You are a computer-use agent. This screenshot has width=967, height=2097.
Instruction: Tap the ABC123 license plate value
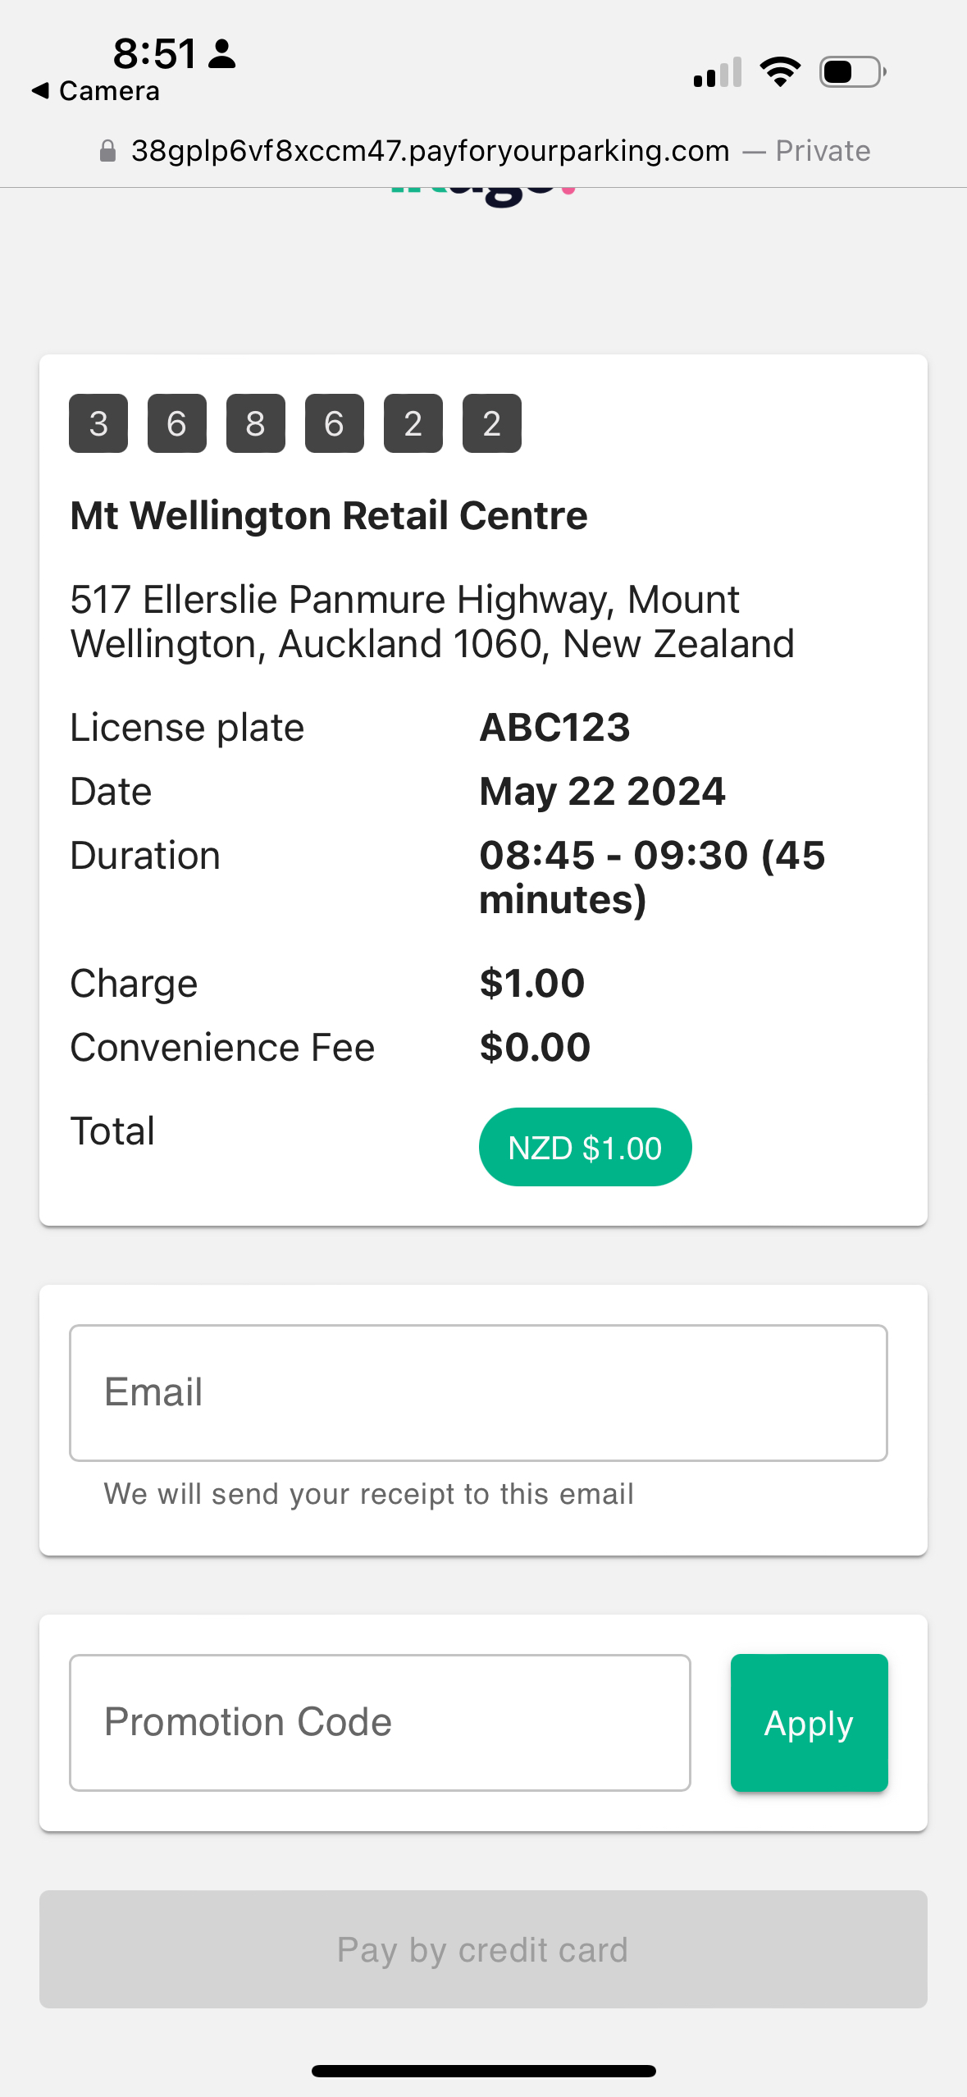[555, 728]
